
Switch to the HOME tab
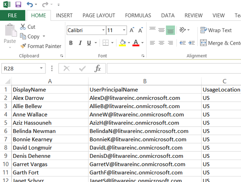coord(39,15)
